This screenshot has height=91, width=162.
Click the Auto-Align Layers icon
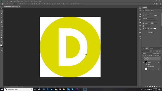pyautogui.click(x=63, y=4)
